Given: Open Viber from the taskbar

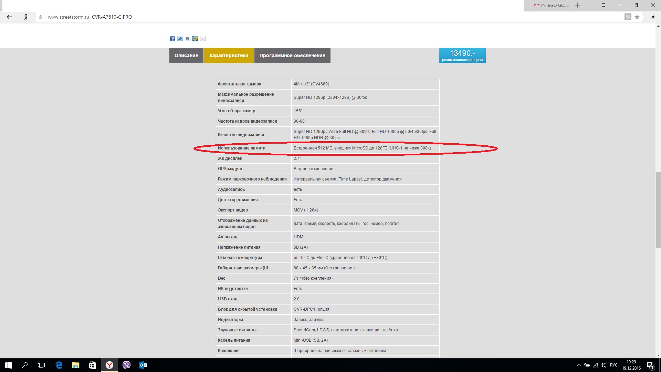Looking at the screenshot, I should pyautogui.click(x=126, y=365).
